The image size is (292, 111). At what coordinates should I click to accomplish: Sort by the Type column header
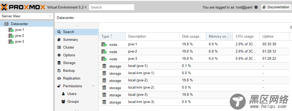pos(112,37)
